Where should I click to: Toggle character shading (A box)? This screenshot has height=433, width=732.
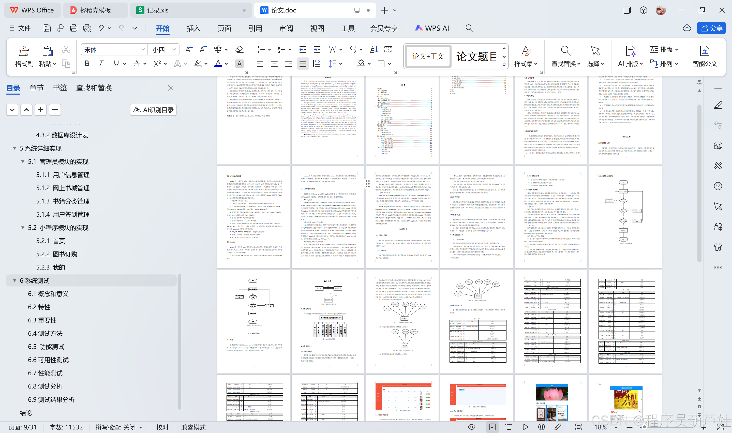pyautogui.click(x=239, y=63)
